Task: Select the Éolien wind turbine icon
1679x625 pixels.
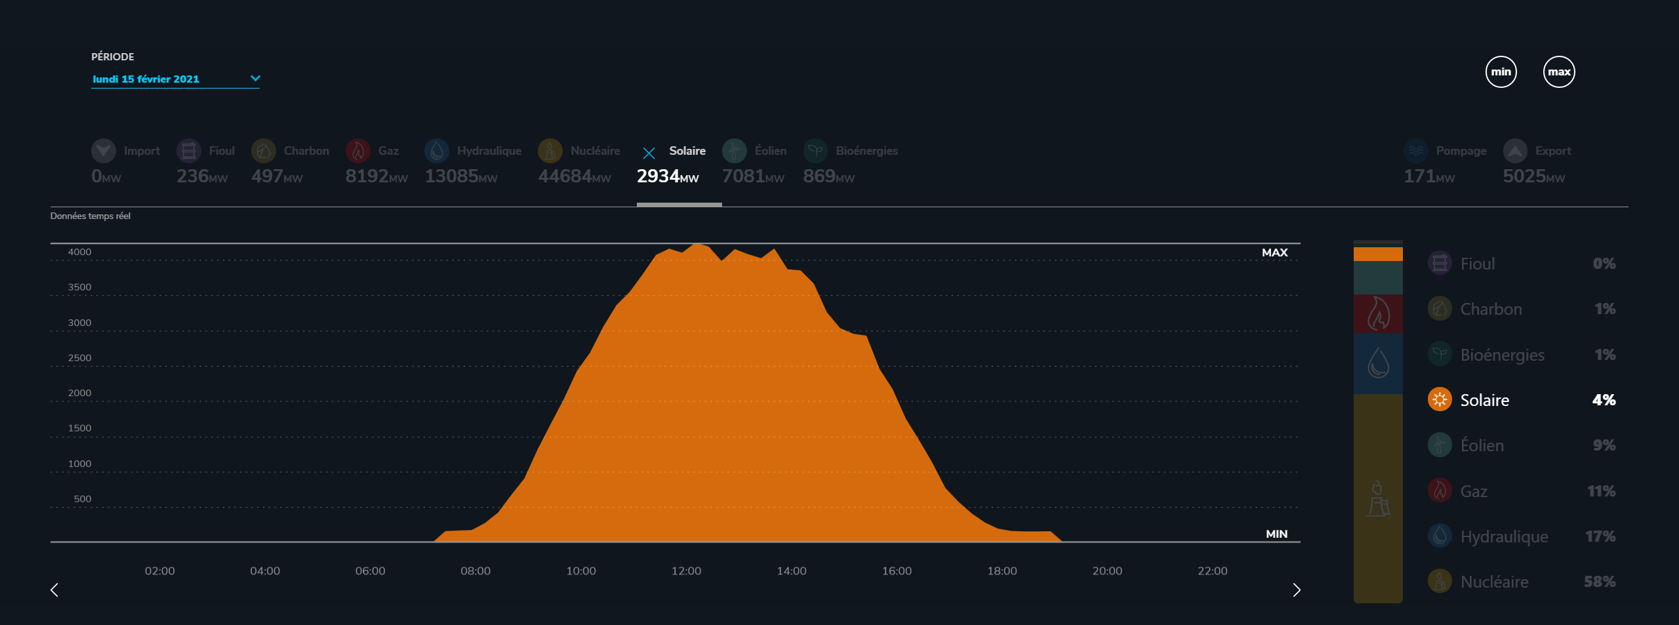Action: (734, 151)
